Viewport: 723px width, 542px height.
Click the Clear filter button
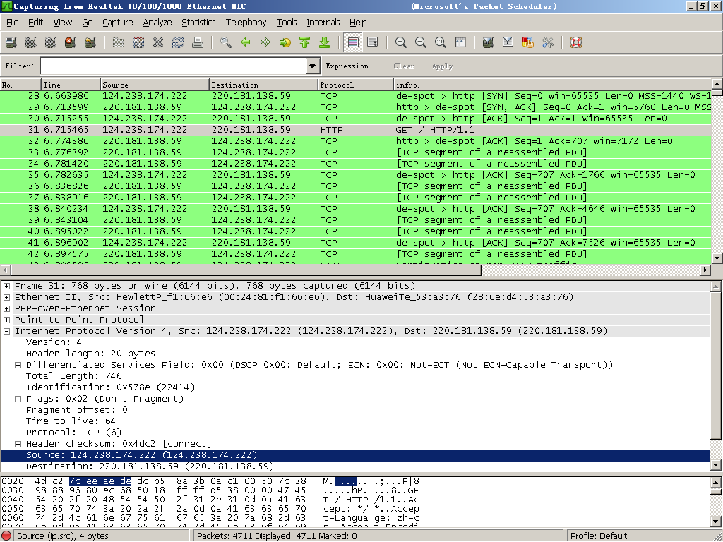tap(404, 66)
